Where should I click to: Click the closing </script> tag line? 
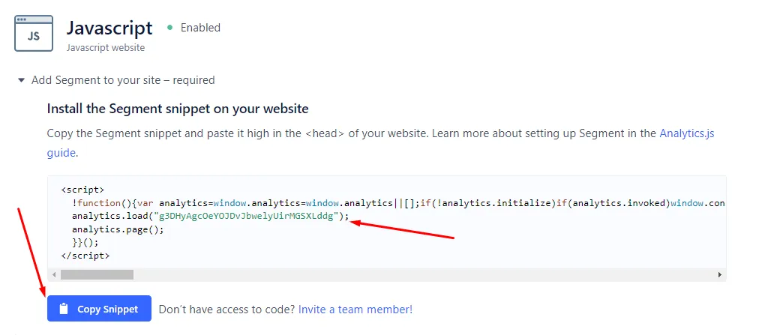coord(85,256)
